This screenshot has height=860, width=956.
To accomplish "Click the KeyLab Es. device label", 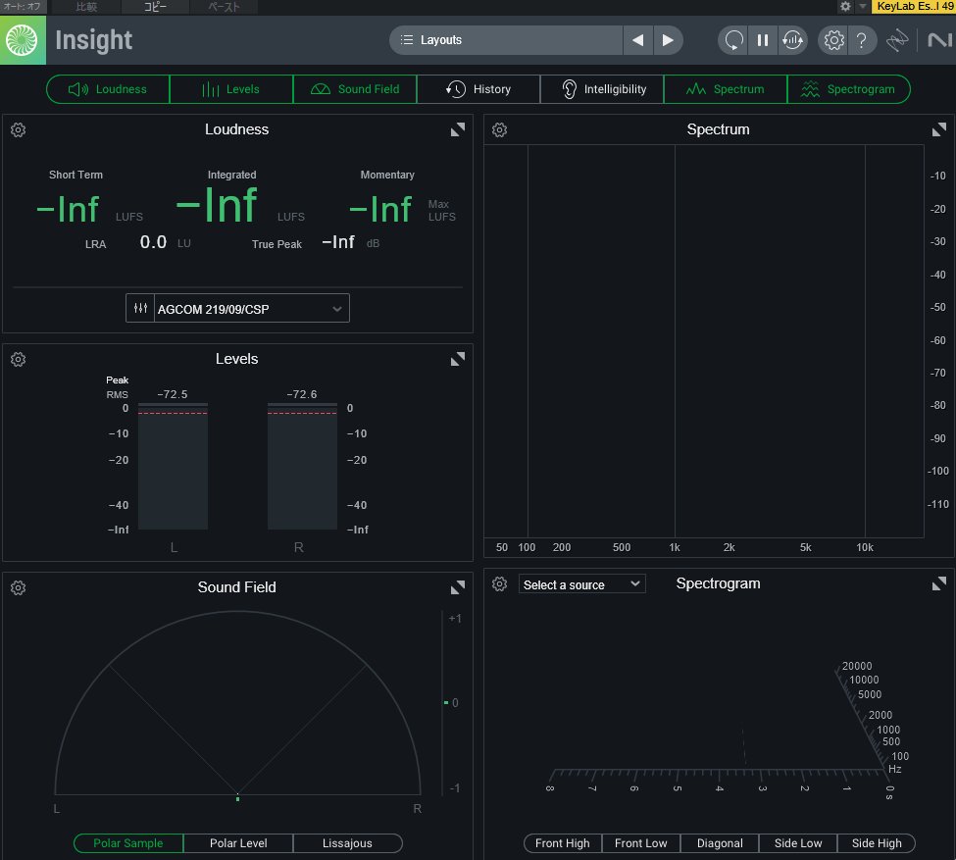I will tap(913, 6).
